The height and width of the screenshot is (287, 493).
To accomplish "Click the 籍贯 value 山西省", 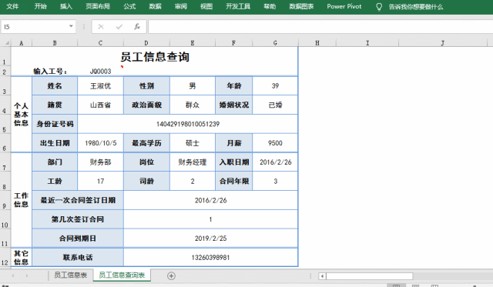I will (101, 105).
